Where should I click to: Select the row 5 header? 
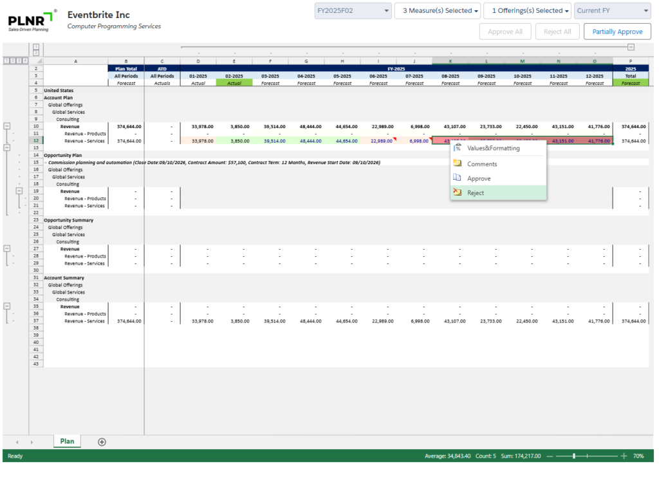click(x=36, y=90)
